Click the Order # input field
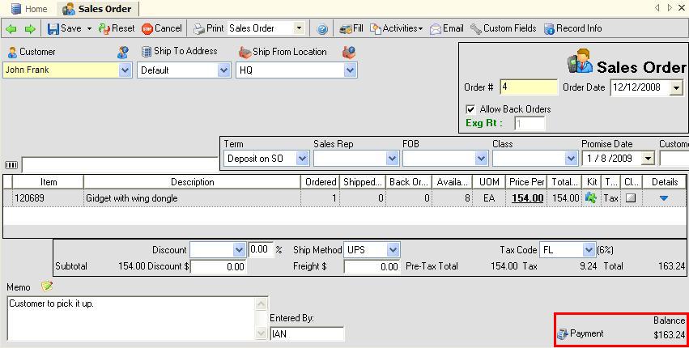689x348 pixels. point(528,87)
